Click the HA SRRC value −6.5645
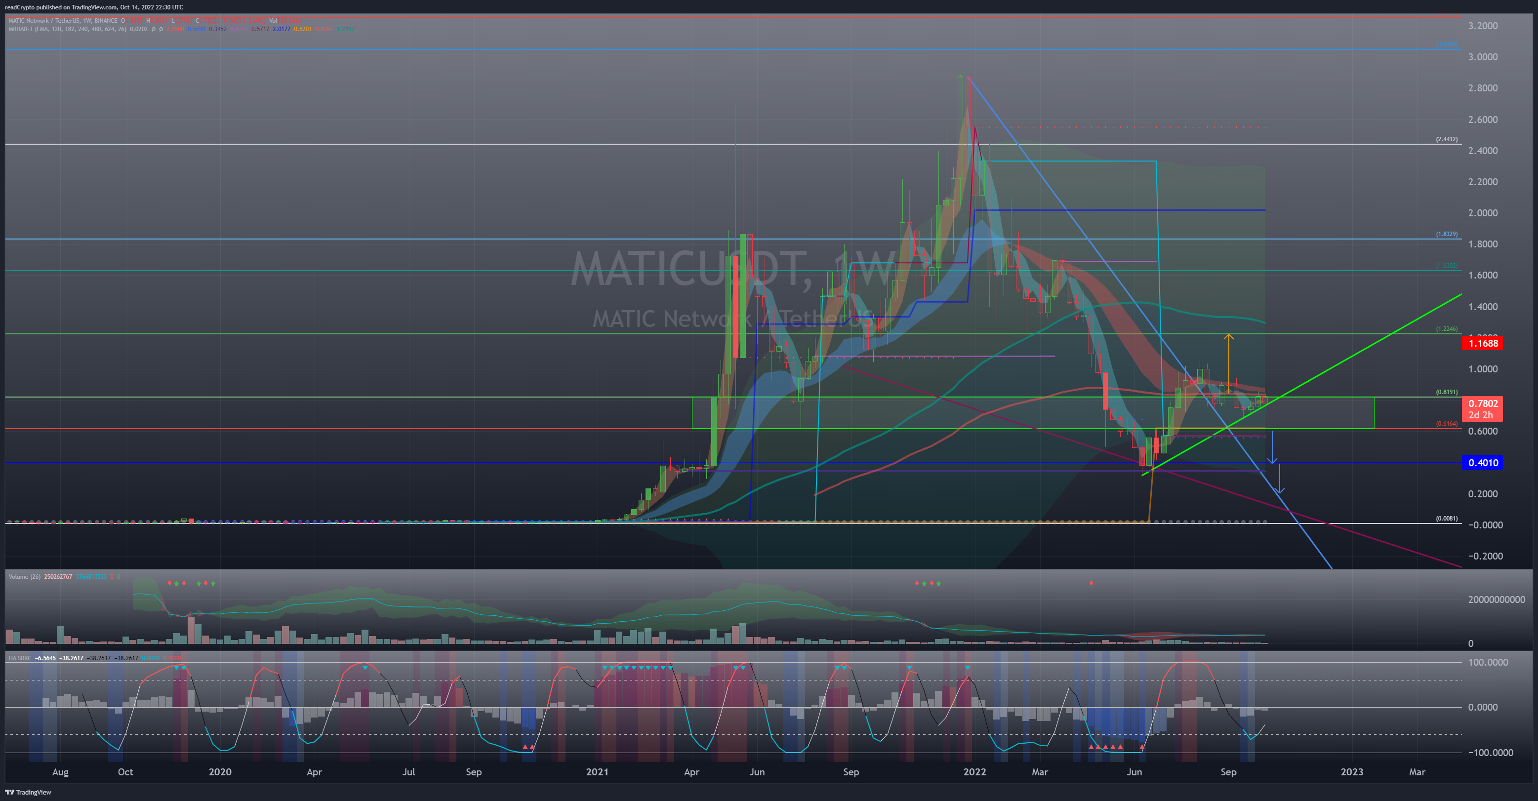Viewport: 1538px width, 801px height. pos(45,658)
